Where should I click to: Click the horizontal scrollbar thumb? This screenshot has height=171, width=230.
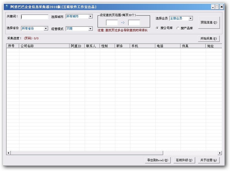click(x=87, y=153)
